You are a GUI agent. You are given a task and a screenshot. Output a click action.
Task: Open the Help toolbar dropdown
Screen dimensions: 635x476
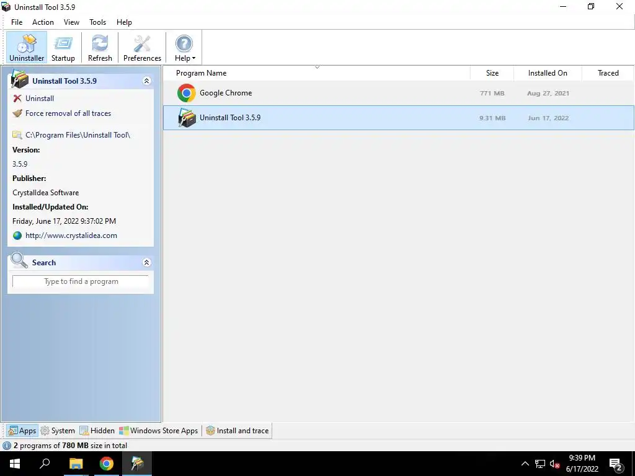coord(185,47)
